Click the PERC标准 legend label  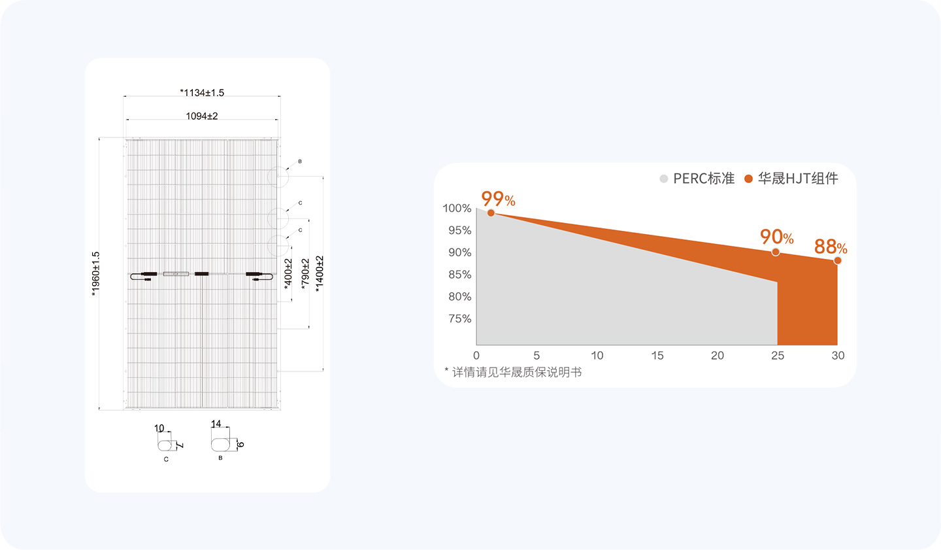click(x=704, y=179)
